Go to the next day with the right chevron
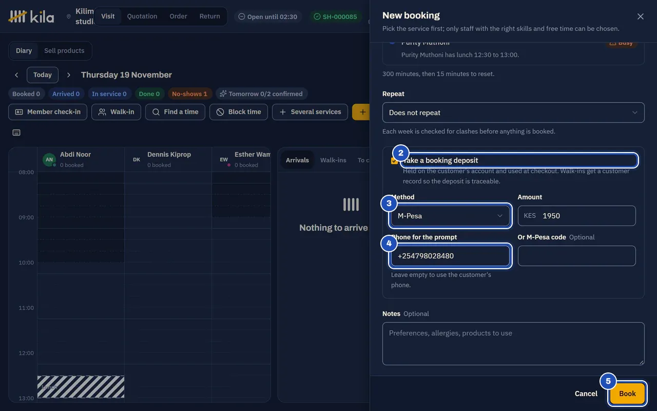The image size is (657, 411). click(69, 75)
